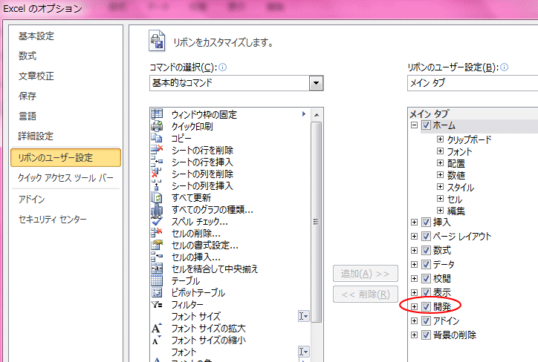Select the シートの行を削除 icon
Screen dimensions: 538x362
[157, 150]
